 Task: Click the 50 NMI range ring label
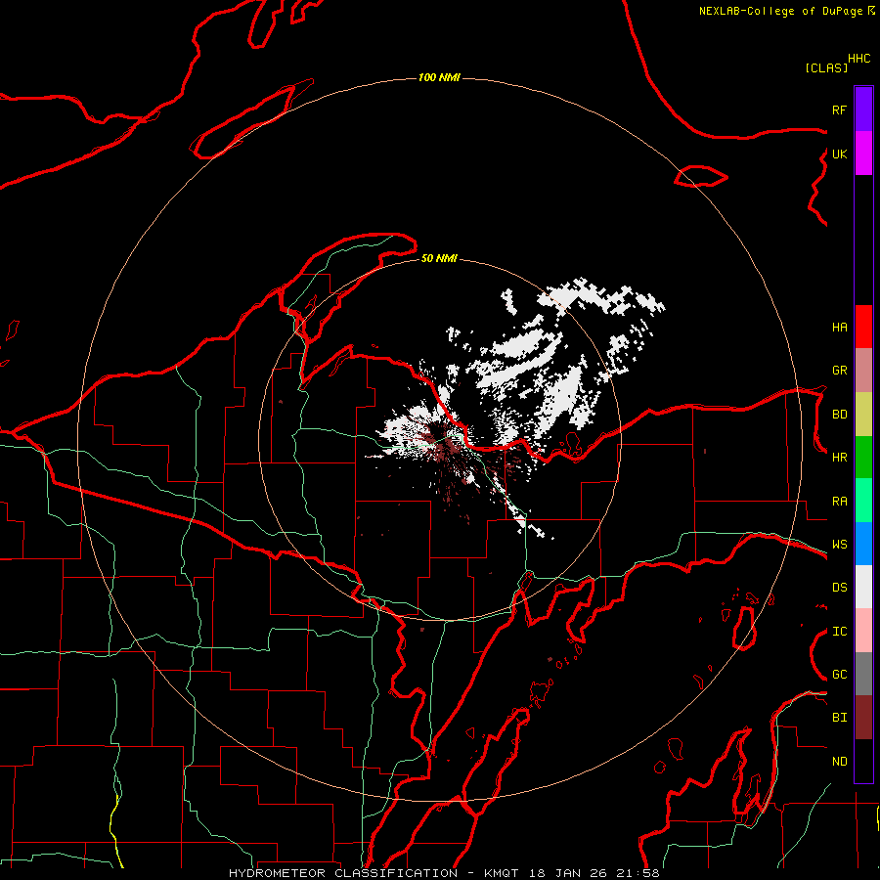click(439, 258)
